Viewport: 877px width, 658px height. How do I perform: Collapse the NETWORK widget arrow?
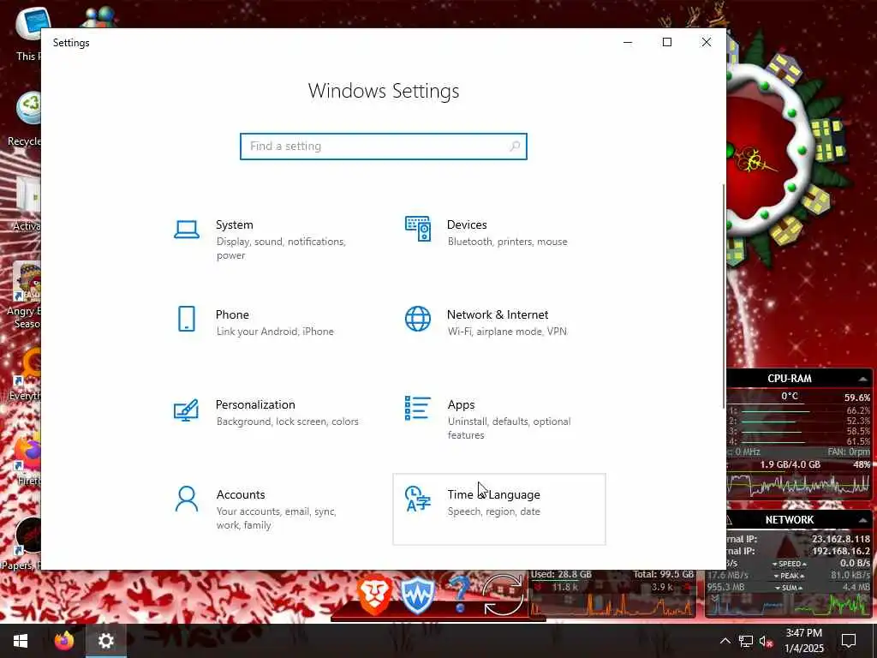(863, 520)
